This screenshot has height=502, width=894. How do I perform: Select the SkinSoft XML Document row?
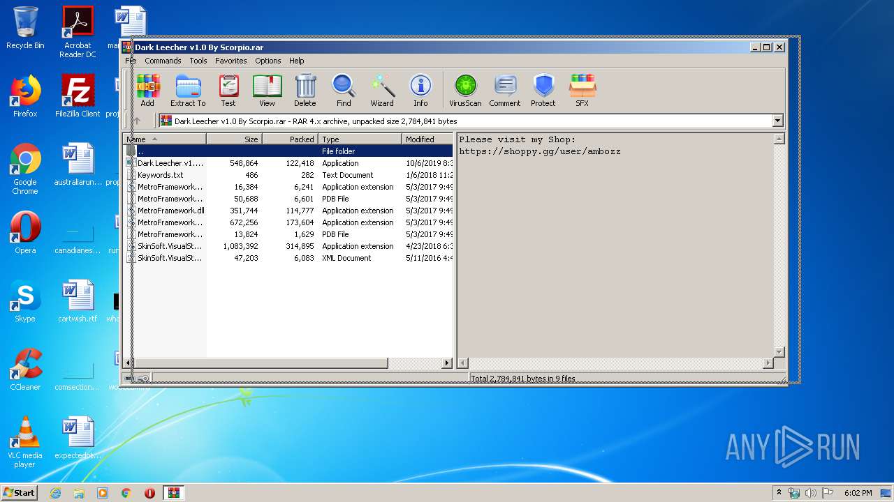pyautogui.click(x=288, y=258)
